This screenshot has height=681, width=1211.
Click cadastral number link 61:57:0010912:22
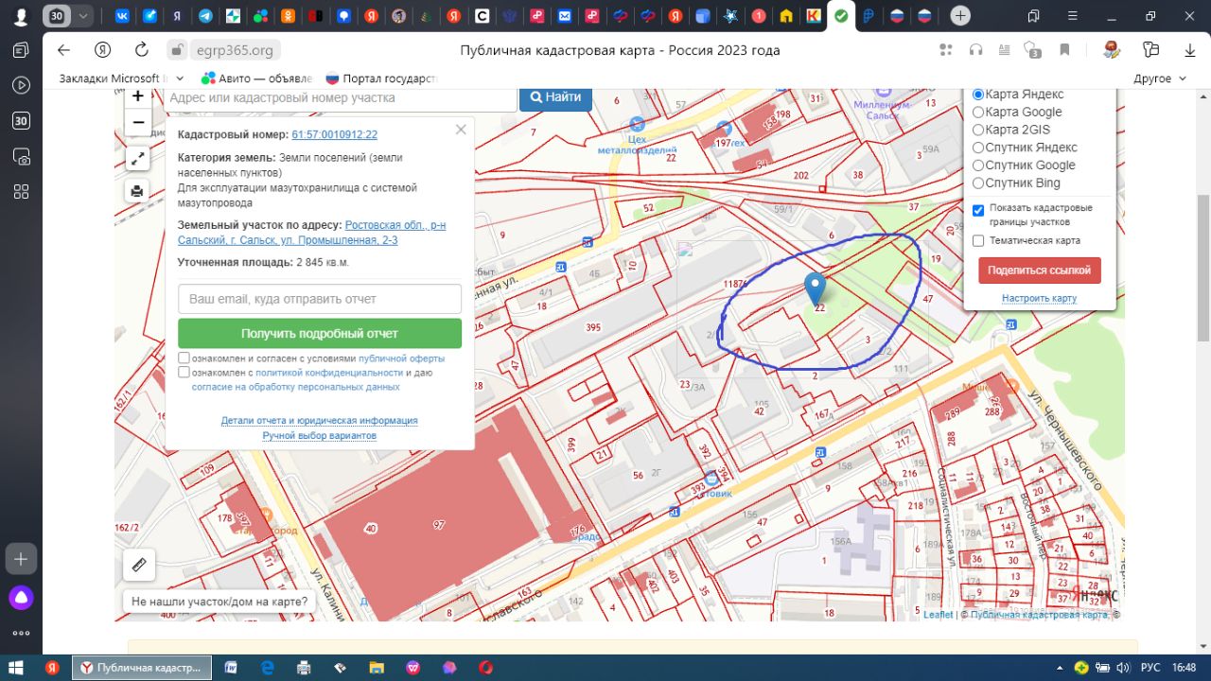click(334, 135)
